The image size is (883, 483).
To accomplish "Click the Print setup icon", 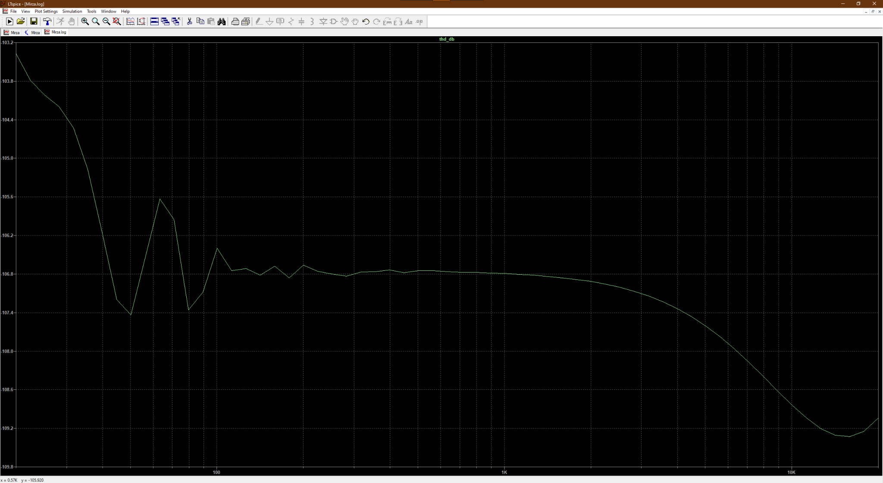I will pos(246,22).
